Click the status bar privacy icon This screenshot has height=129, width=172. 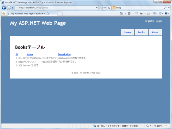click(x=147, y=126)
